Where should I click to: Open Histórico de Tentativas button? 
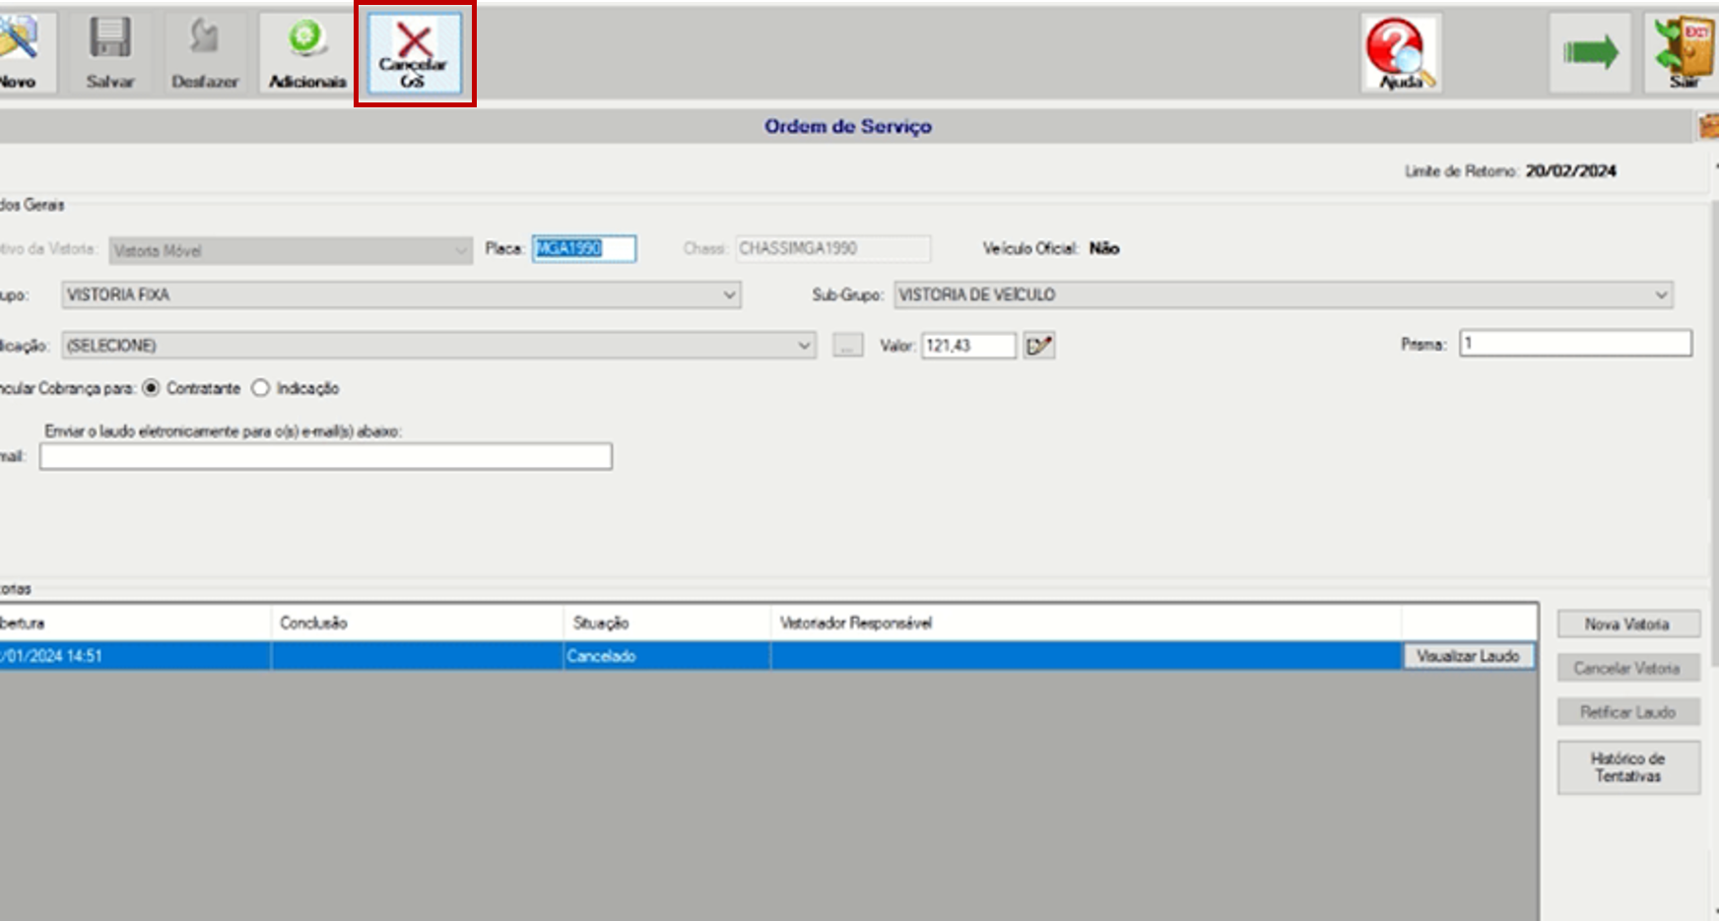(x=1628, y=767)
